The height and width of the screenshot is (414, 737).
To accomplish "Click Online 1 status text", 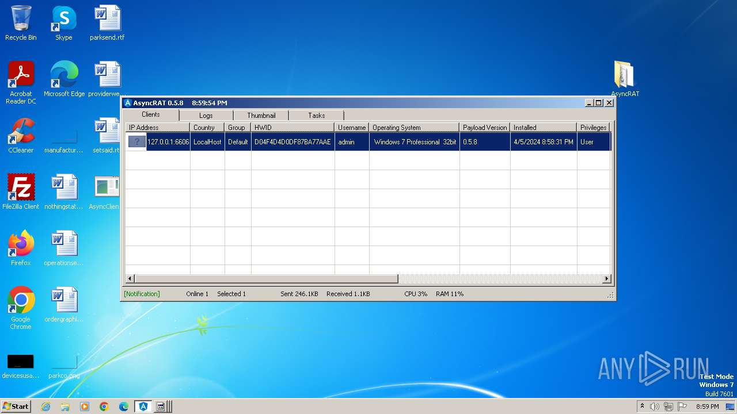I will click(197, 294).
